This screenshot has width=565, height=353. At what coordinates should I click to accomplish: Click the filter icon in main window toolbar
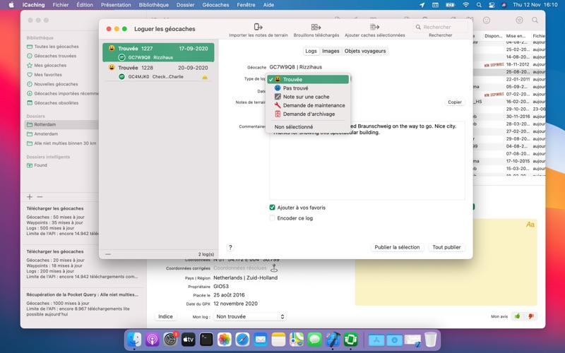pos(519,20)
